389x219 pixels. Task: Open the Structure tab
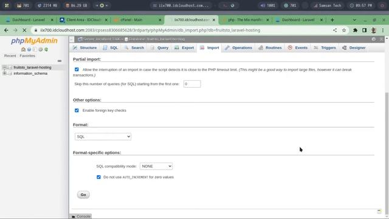[x=84, y=47]
